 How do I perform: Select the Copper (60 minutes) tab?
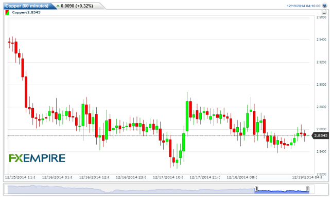coord(27,6)
